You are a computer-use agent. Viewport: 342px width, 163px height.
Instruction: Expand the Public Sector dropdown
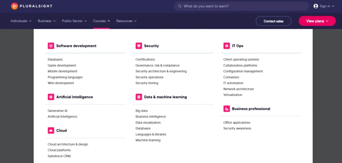coord(74,21)
